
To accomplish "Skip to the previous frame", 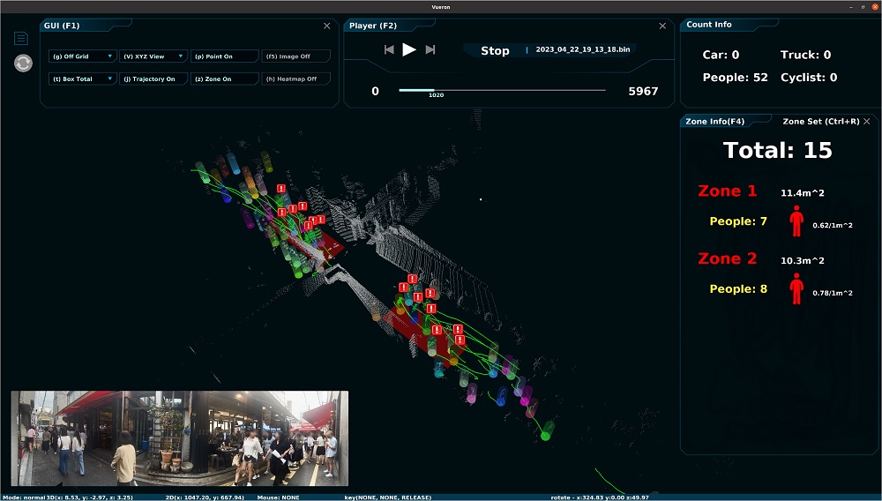I will [x=389, y=50].
